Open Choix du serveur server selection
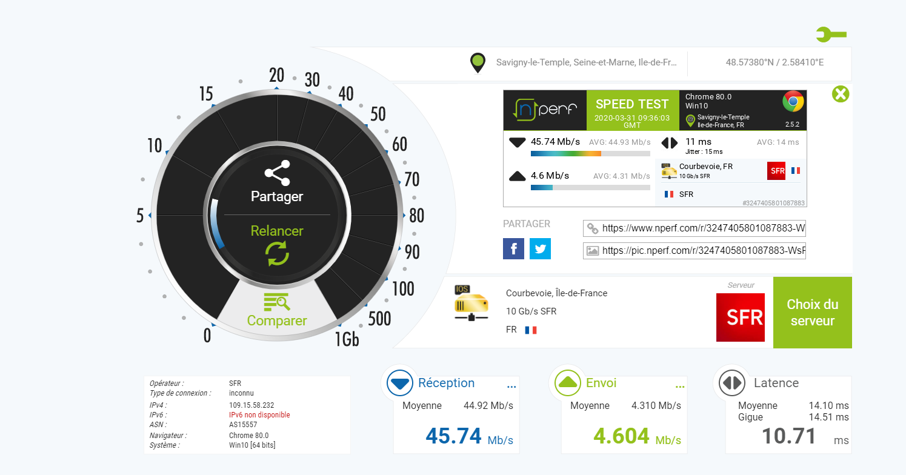The image size is (906, 475). [x=813, y=313]
